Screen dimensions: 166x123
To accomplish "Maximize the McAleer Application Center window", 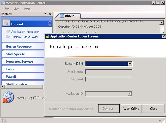I will (x=158, y=3).
